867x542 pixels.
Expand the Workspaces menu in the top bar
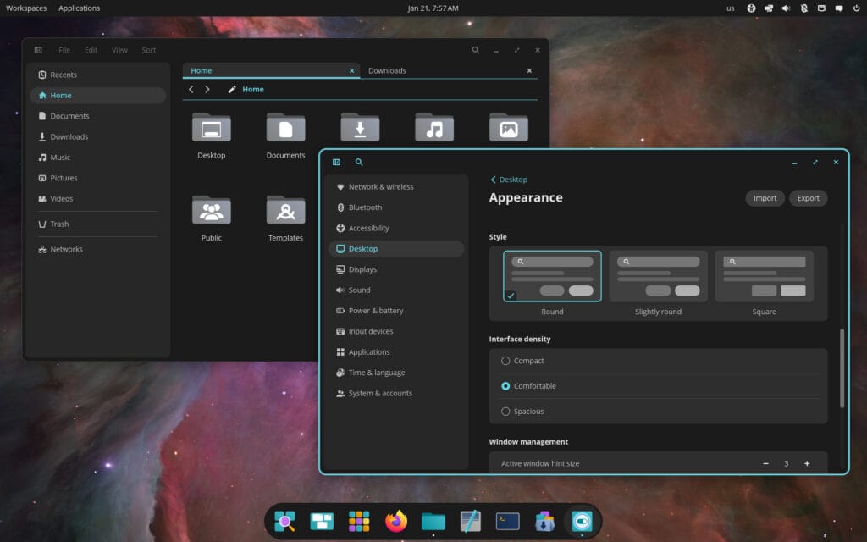[25, 8]
